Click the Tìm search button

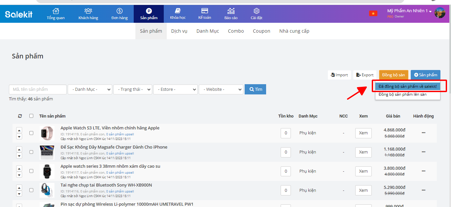coord(255,89)
